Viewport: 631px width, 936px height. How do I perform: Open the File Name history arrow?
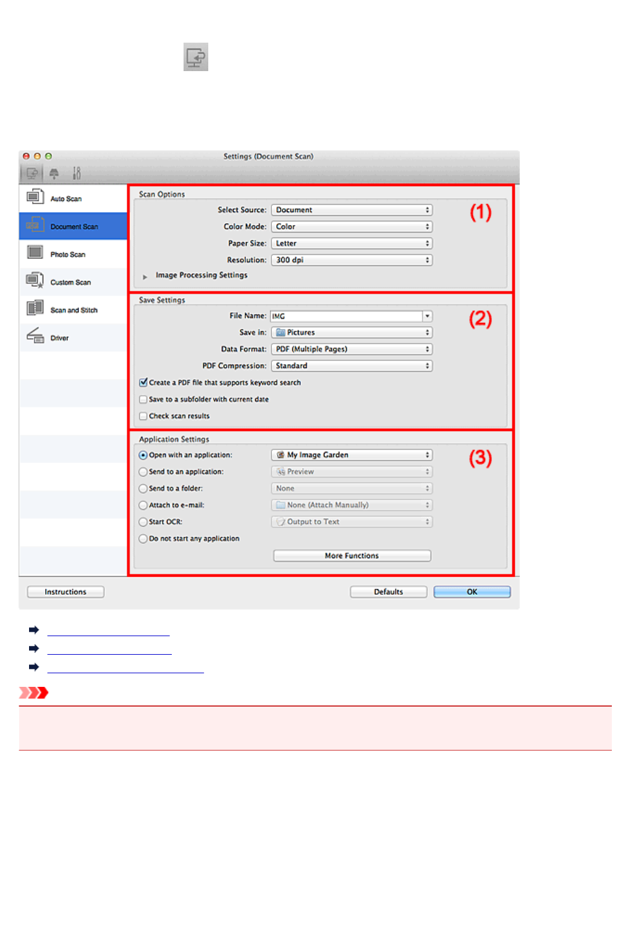(428, 316)
